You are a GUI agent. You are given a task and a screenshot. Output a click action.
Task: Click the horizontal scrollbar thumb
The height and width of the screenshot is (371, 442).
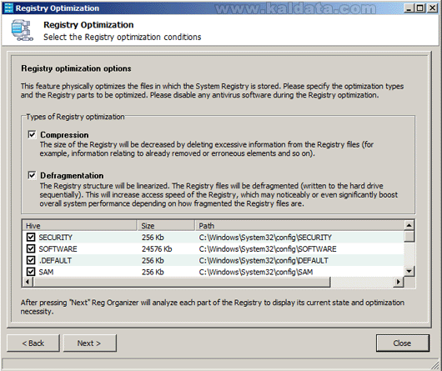pyautogui.click(x=182, y=282)
